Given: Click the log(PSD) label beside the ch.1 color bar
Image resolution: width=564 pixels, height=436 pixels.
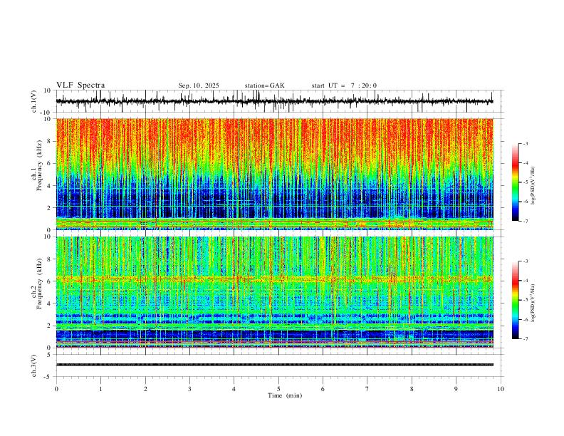Looking at the screenshot, I should [533, 186].
